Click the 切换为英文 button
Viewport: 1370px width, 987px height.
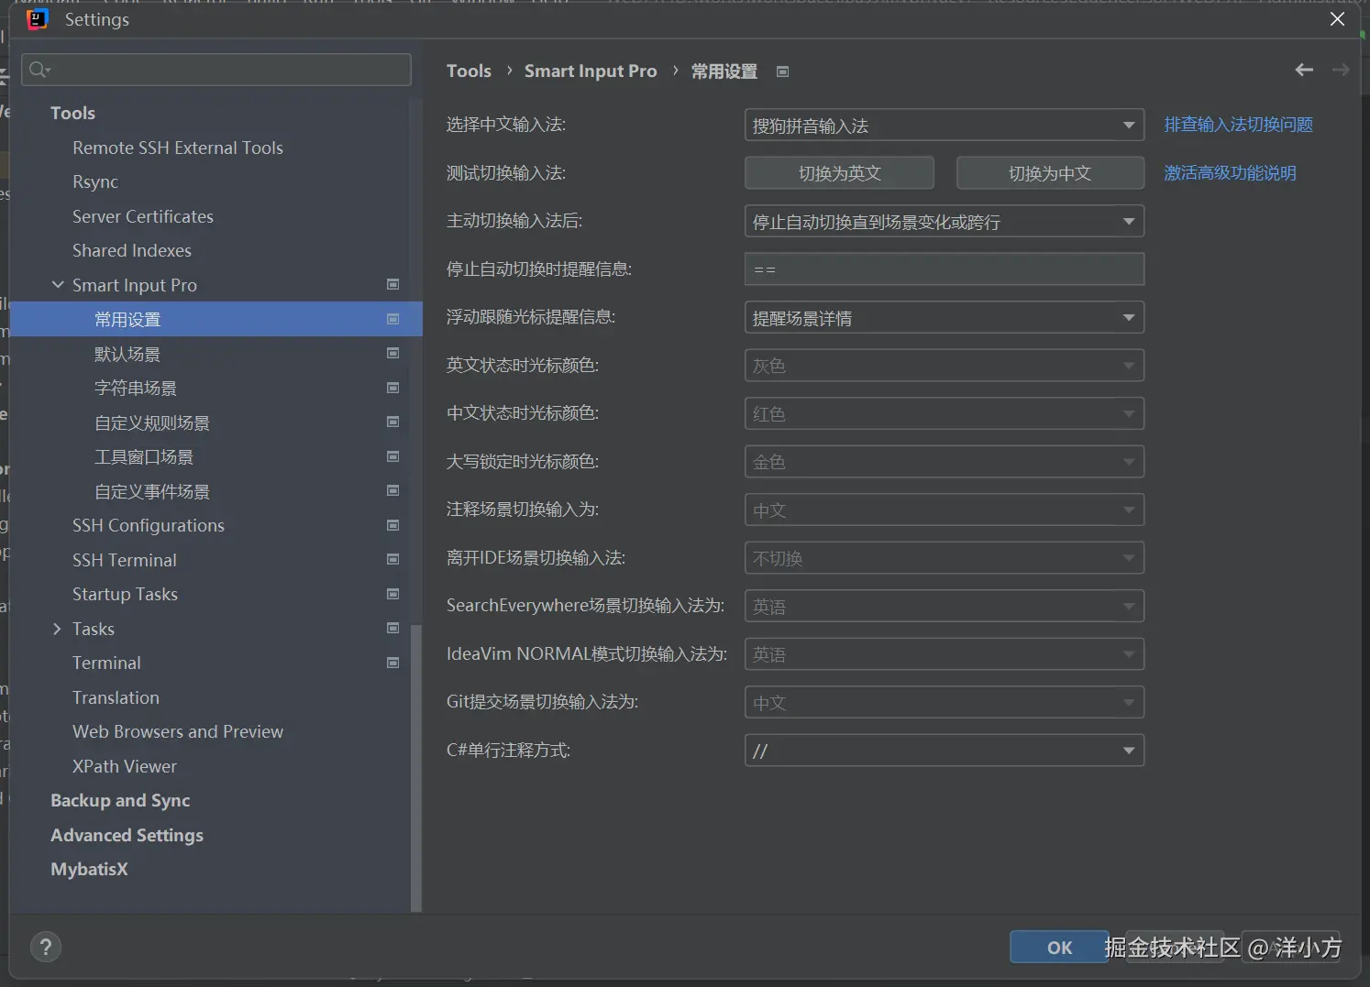click(x=839, y=173)
